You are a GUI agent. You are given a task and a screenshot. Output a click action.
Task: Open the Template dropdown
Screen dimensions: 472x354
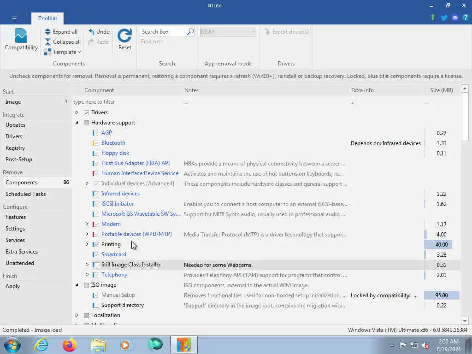[x=63, y=52]
